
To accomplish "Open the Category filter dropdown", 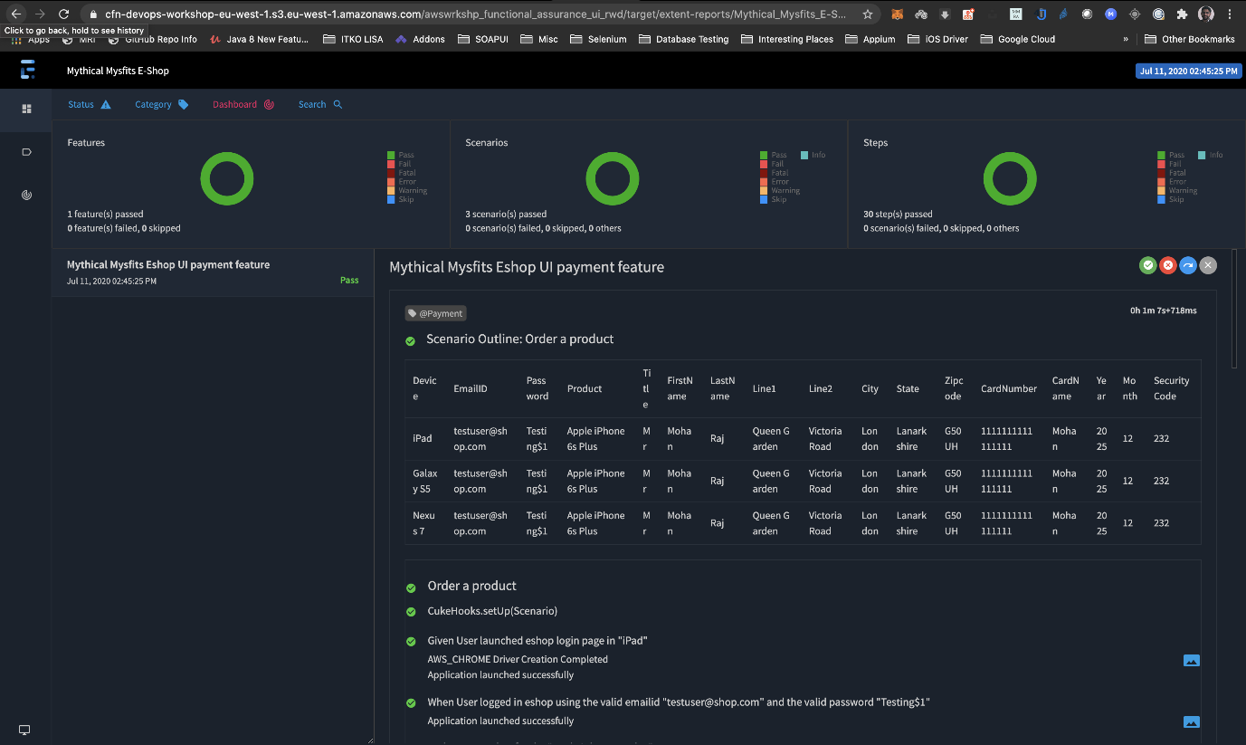I will (x=162, y=104).
